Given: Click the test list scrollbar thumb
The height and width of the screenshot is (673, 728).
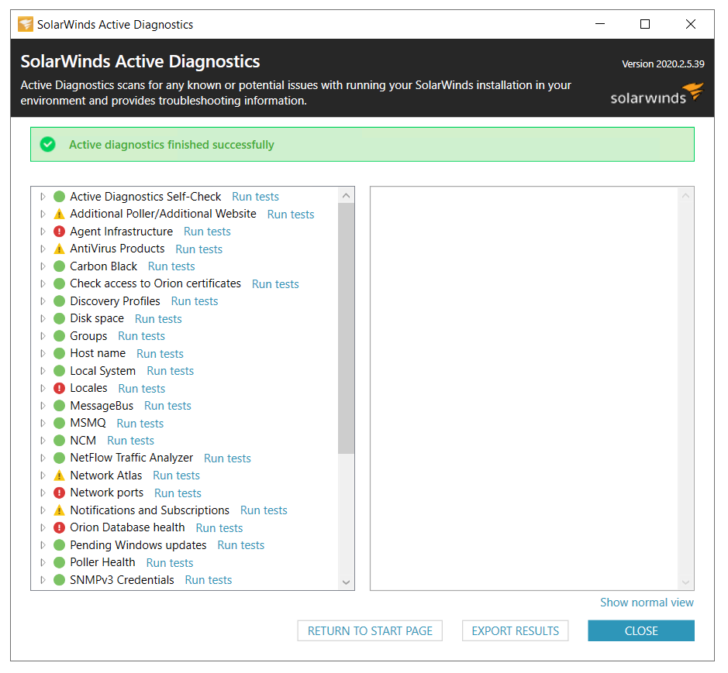Looking at the screenshot, I should [346, 328].
